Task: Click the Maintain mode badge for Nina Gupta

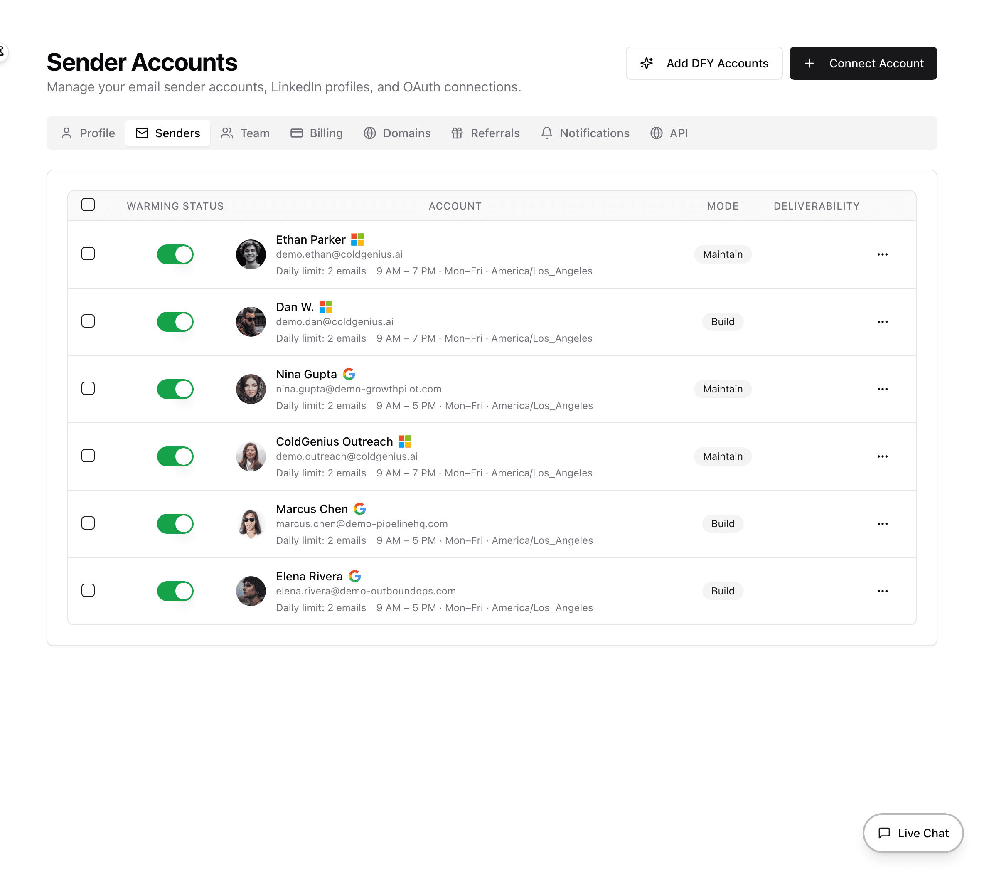Action: tap(723, 389)
